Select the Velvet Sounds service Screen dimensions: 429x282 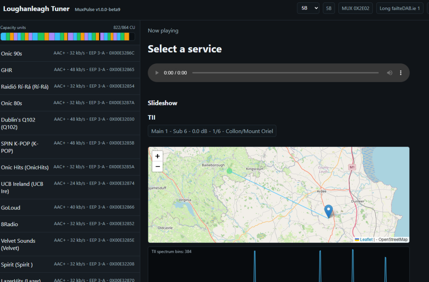[70, 244]
